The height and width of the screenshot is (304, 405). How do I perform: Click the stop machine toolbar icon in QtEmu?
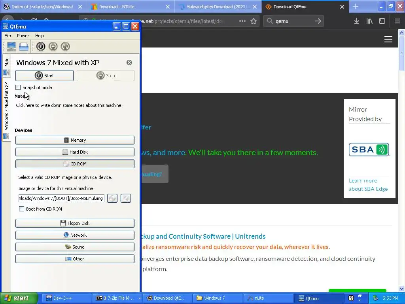53,47
